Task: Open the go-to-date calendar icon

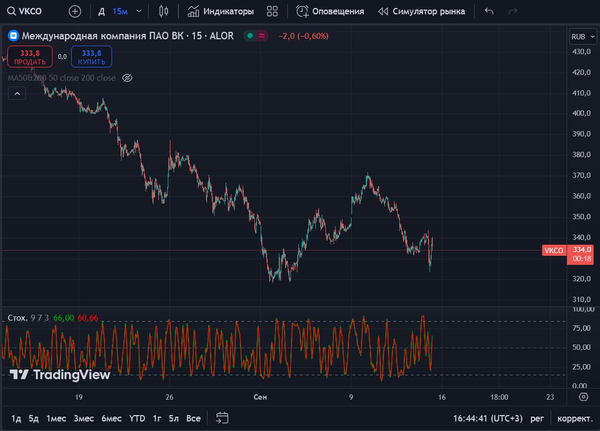Action: (x=222, y=418)
